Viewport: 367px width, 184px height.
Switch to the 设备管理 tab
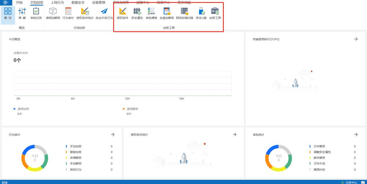click(98, 2)
